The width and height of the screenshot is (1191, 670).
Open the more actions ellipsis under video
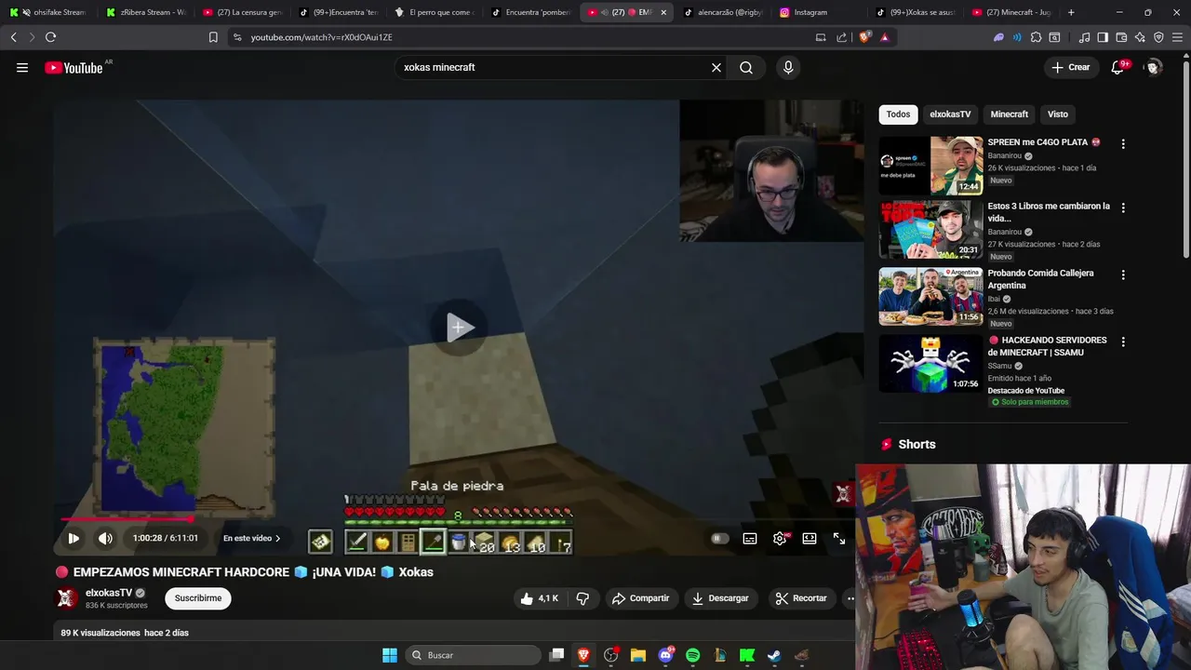pyautogui.click(x=850, y=598)
